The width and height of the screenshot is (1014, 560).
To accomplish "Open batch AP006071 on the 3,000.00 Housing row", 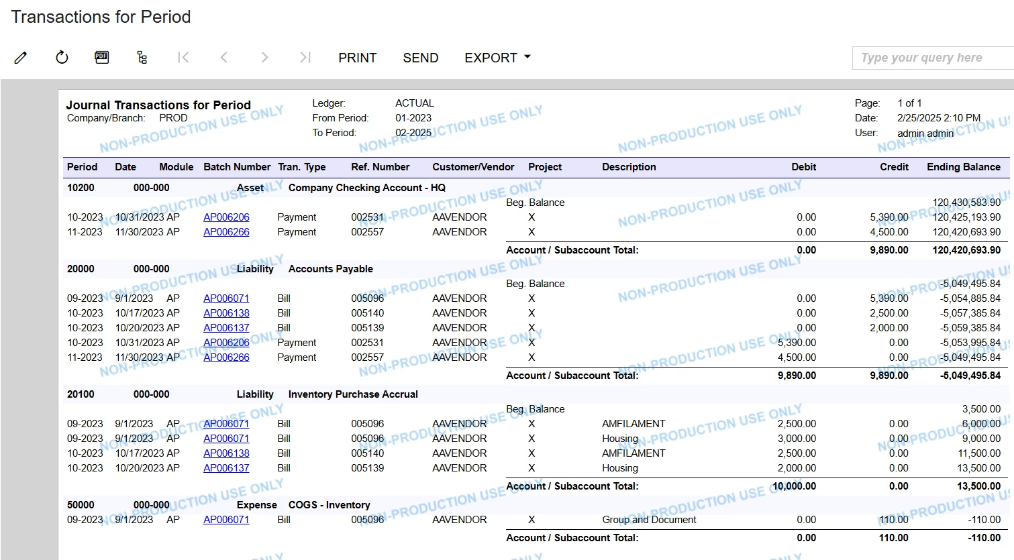I will (x=226, y=439).
